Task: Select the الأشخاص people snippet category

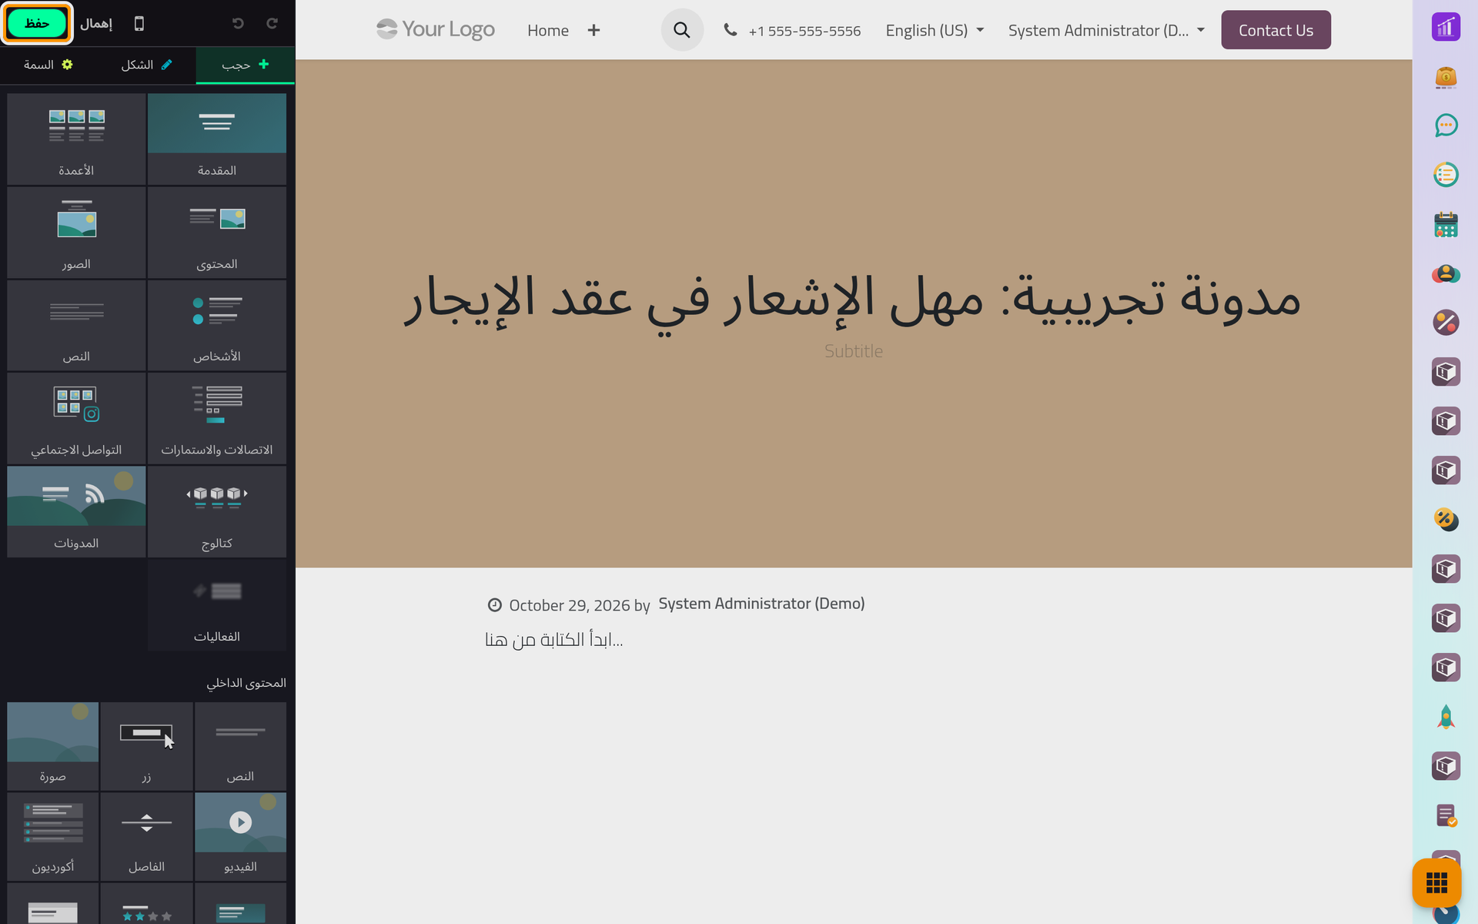Action: [217, 326]
